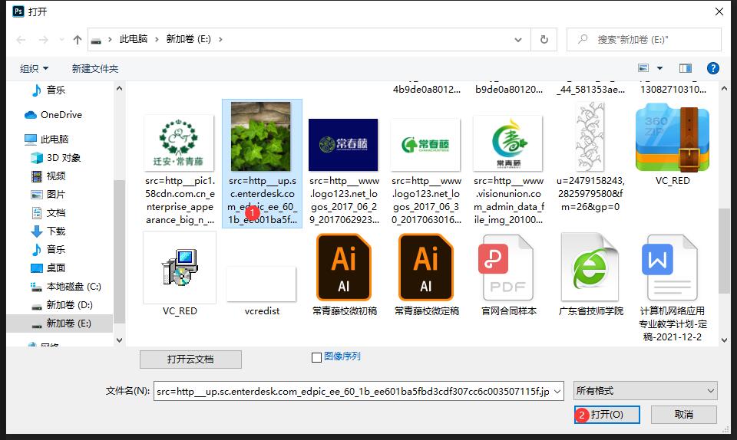Screen dimensions: 737x440
Task: Close the 打开 dialog
Action: (719, 11)
